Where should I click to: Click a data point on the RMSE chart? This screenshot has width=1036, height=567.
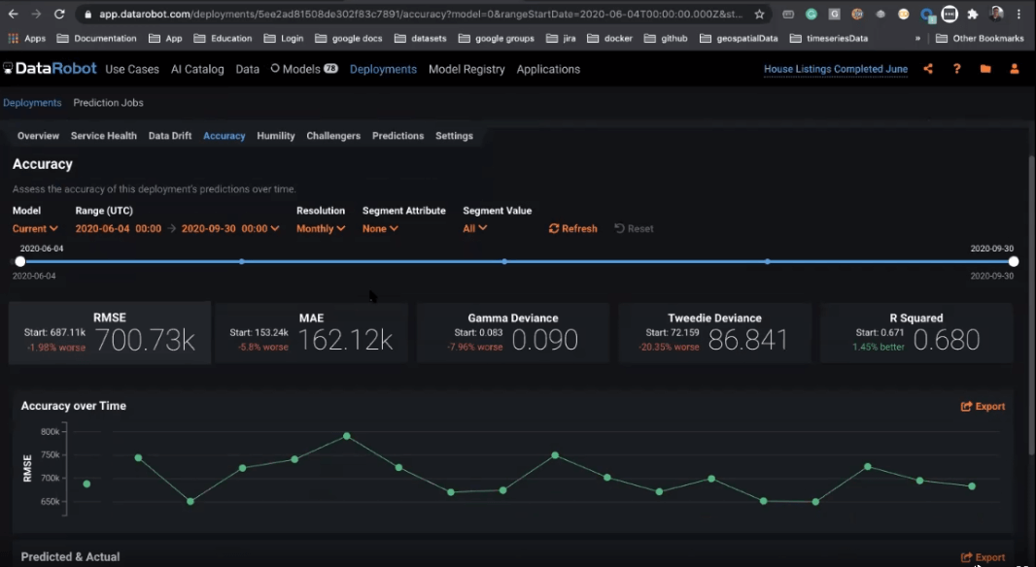(346, 437)
